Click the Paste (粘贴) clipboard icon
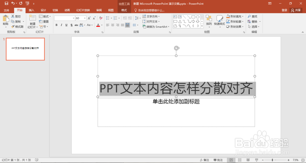The width and height of the screenshot is (306, 163). point(6,19)
